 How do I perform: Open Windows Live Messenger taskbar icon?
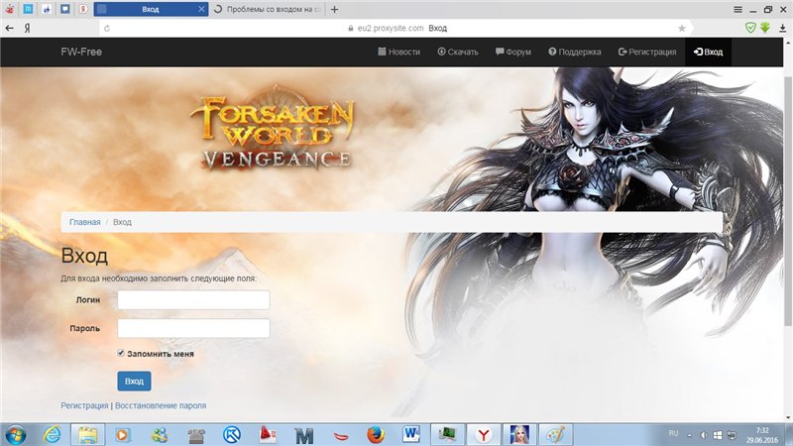(160, 435)
